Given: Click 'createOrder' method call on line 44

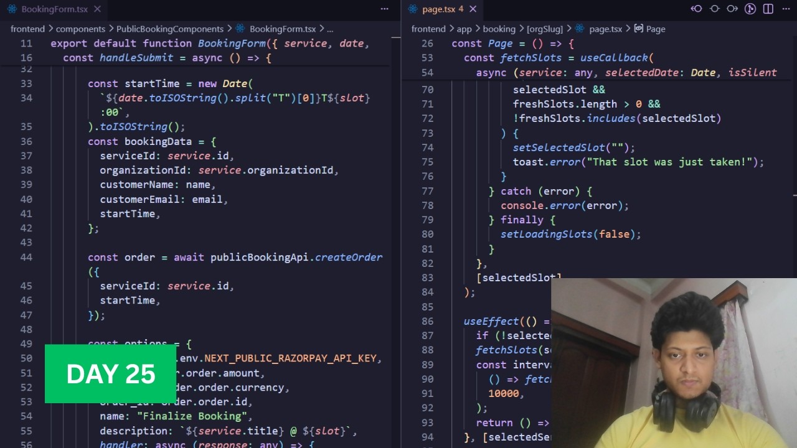Looking at the screenshot, I should point(349,257).
